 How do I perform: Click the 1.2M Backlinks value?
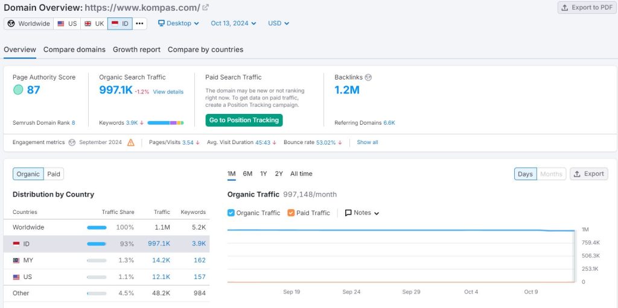click(347, 90)
